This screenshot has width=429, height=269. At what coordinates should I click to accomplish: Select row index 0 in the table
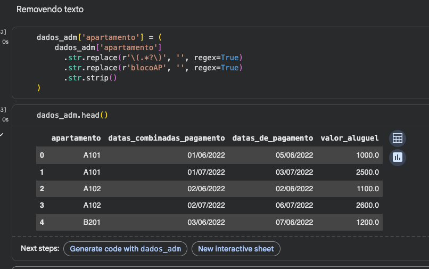pos(42,156)
